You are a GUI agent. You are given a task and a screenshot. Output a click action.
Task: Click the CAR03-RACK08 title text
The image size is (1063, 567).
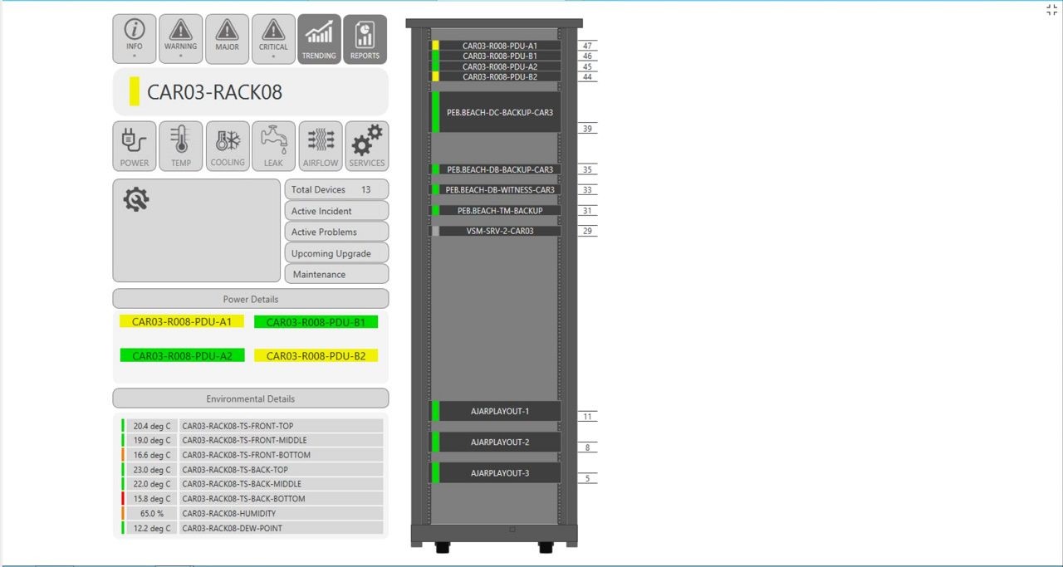point(215,92)
